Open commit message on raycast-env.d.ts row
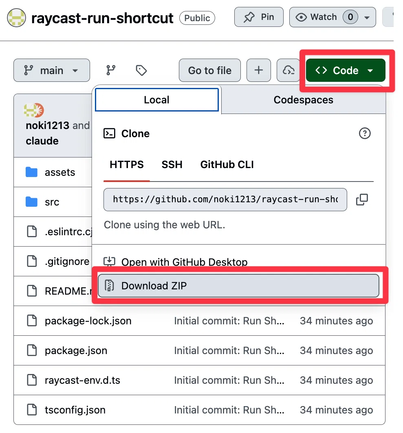 tap(229, 380)
